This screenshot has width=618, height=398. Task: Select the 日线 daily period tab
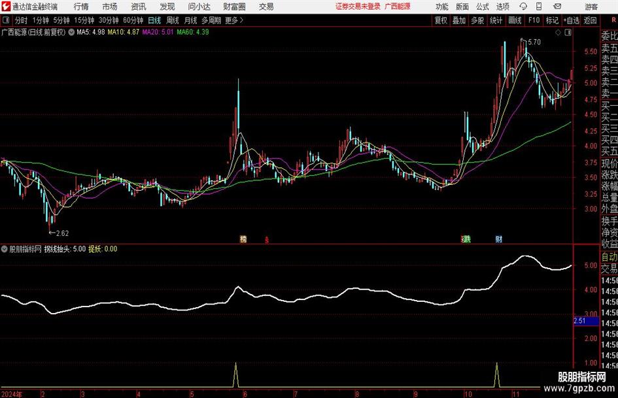pyautogui.click(x=154, y=20)
